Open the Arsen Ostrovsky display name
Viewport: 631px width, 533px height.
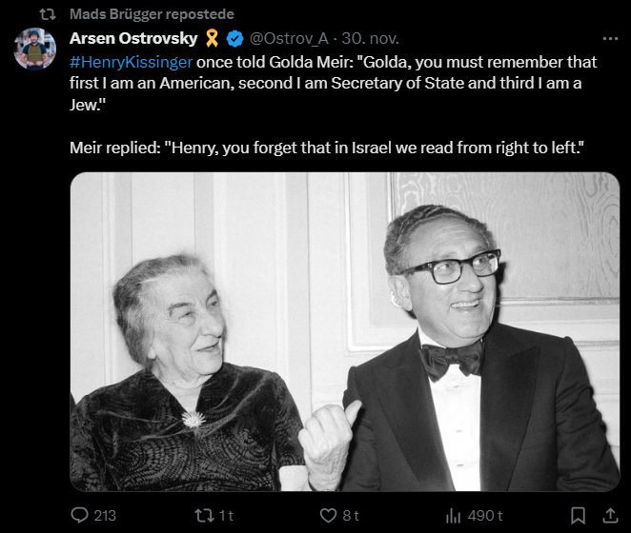133,39
